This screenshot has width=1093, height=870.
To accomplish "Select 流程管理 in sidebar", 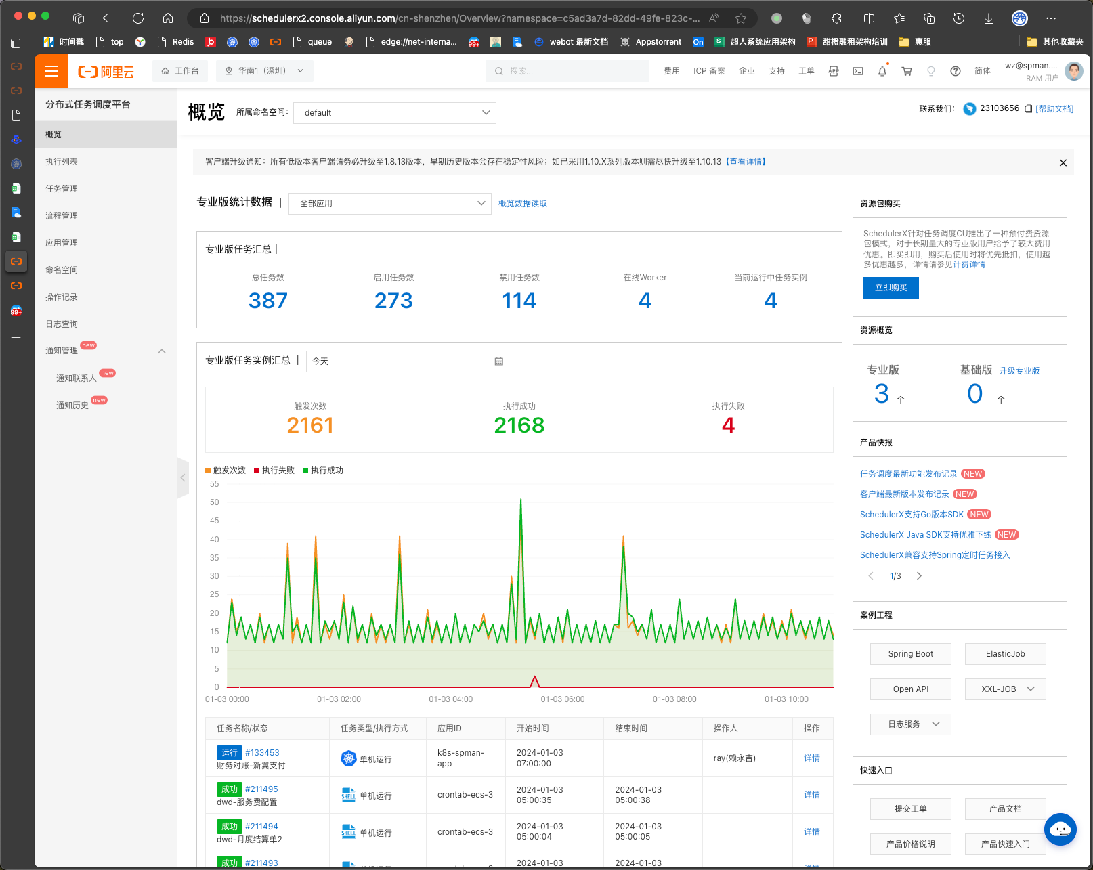I will coord(106,215).
